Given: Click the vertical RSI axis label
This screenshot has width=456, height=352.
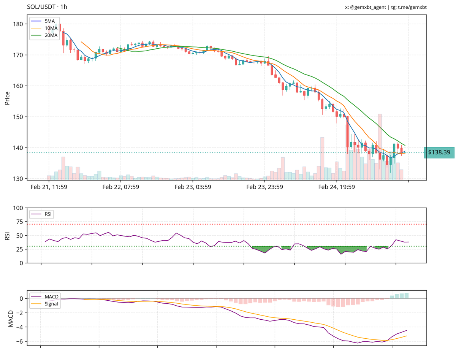Looking at the screenshot, I should pos(7,236).
